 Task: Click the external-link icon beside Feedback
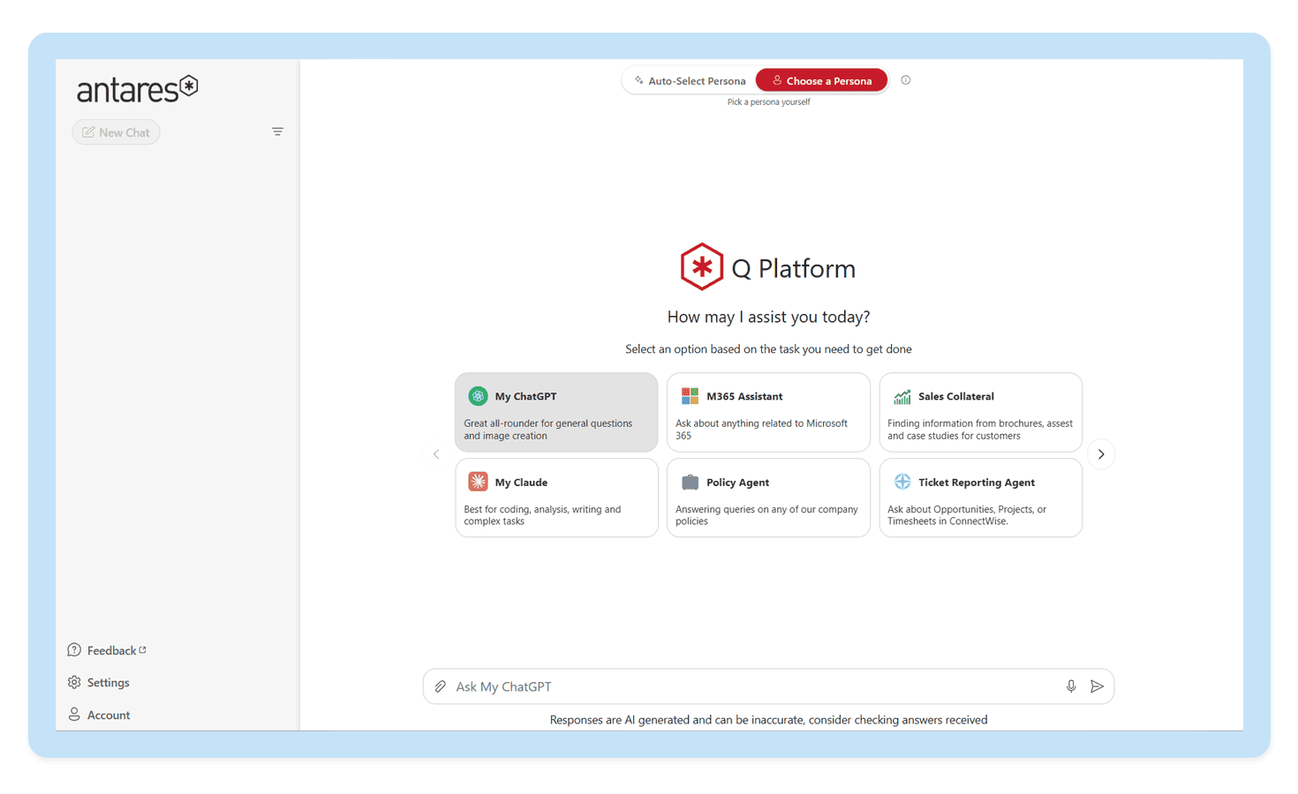pos(143,650)
